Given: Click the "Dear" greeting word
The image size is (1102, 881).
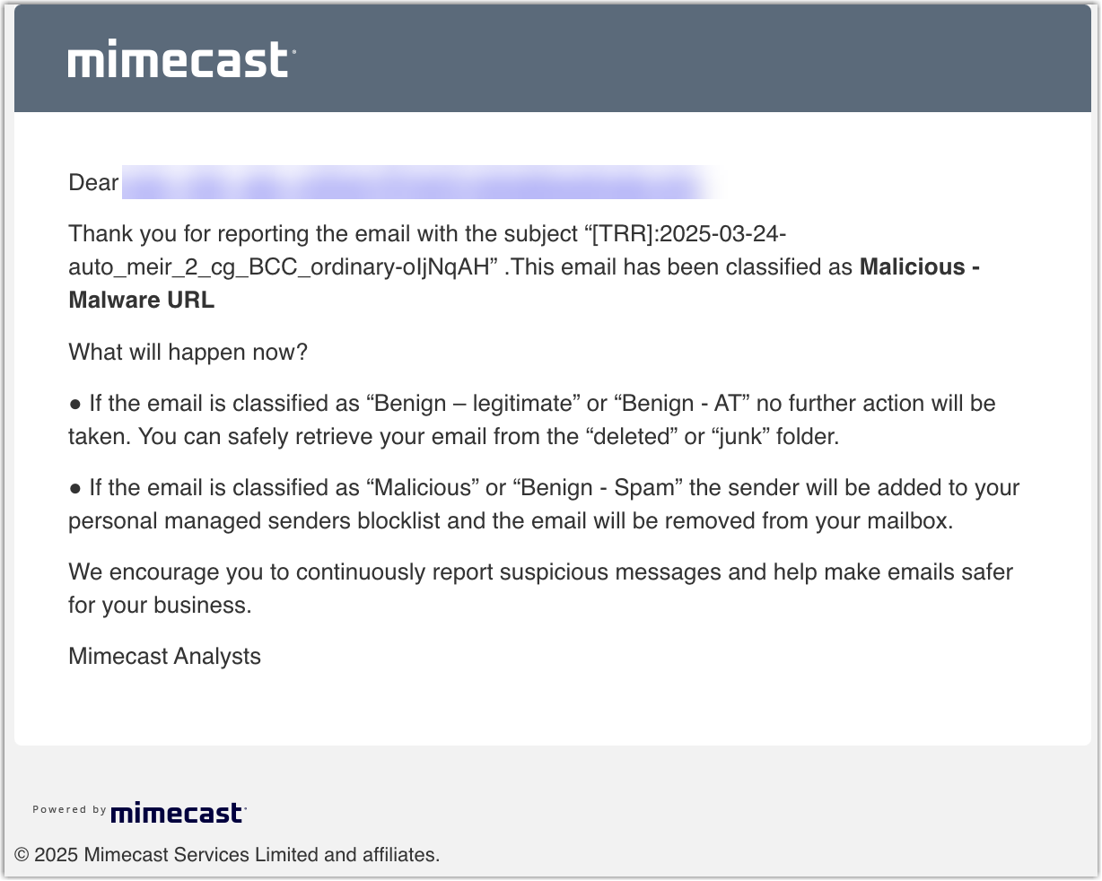Looking at the screenshot, I should click(93, 182).
